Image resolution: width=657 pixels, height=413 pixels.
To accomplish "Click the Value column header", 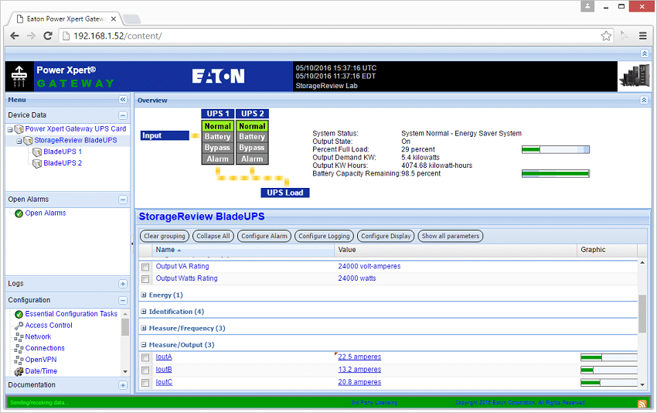I will [455, 250].
